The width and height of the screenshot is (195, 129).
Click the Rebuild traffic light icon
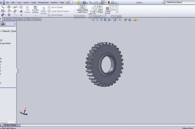(x=109, y=2)
